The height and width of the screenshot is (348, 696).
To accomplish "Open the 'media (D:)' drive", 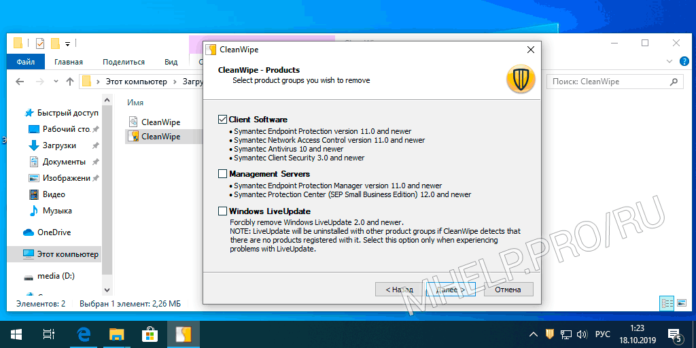I will pyautogui.click(x=50, y=276).
